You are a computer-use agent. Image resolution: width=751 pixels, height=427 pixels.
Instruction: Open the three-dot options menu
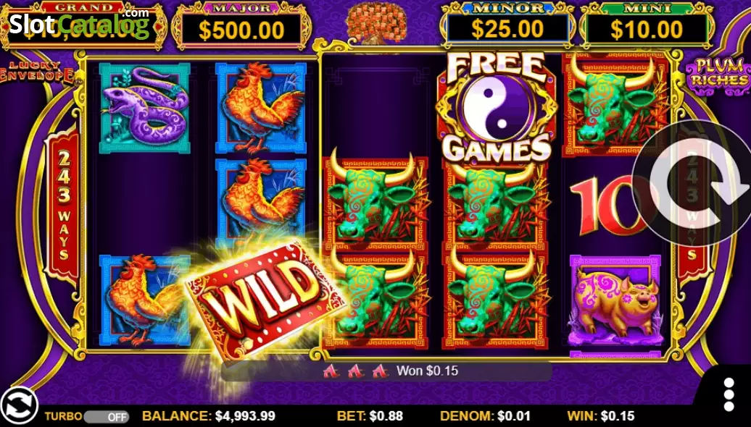pos(729,394)
